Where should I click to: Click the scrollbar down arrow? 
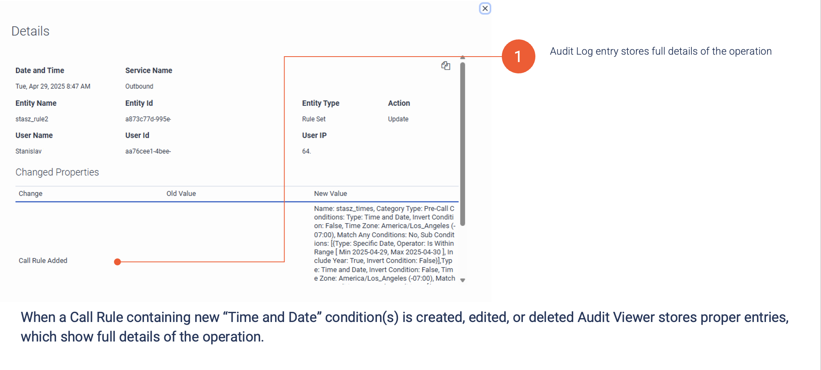[x=462, y=280]
